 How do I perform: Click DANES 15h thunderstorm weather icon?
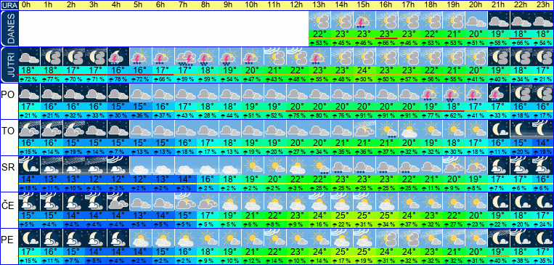(x=364, y=20)
